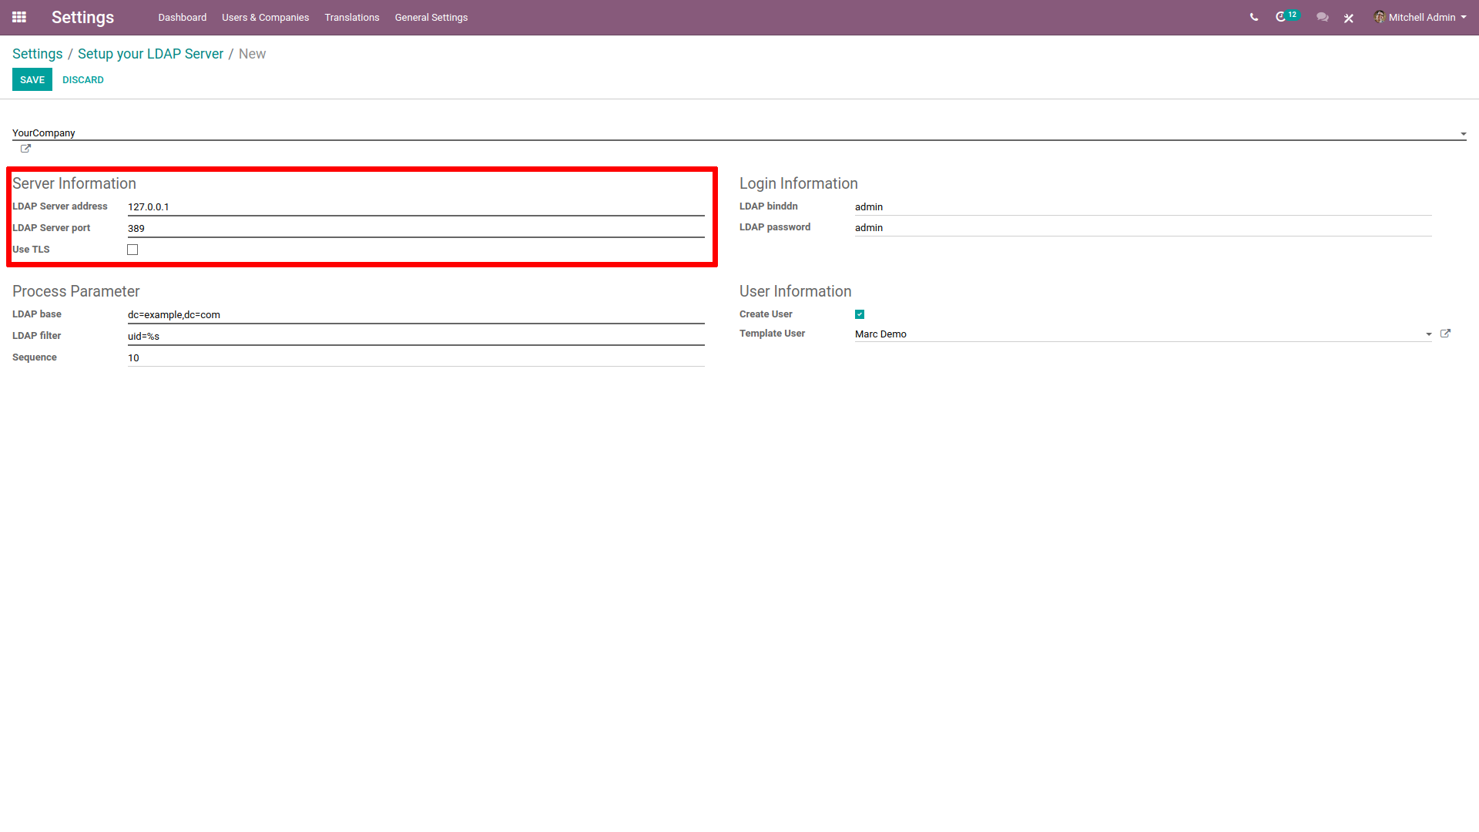Check the Use TLS option for LDAP
Viewport: 1479px width, 832px height.
[x=133, y=249]
